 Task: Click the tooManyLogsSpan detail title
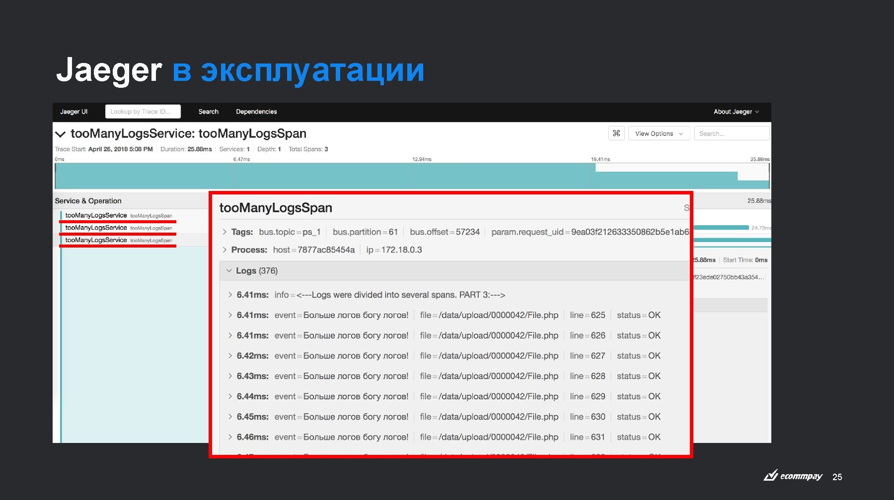coord(276,208)
